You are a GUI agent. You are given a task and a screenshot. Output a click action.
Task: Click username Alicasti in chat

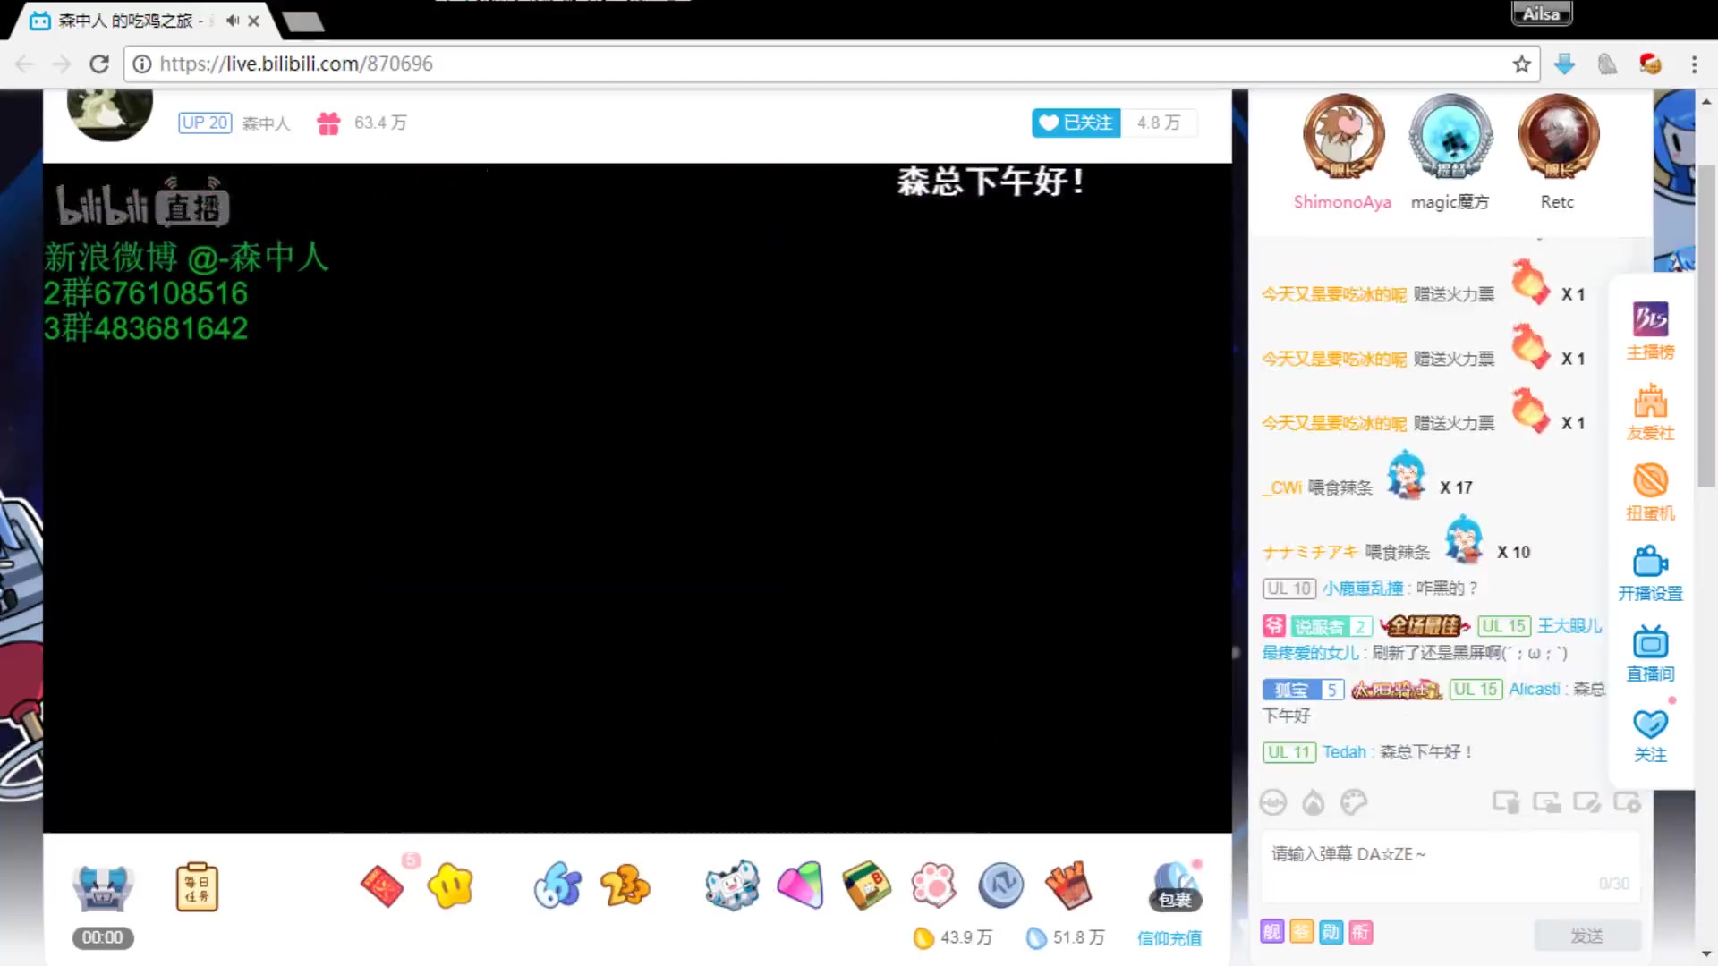pyautogui.click(x=1534, y=690)
